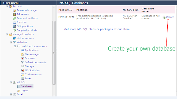Collapse the Account tree node
The width and height of the screenshot is (177, 99).
tap(7, 6)
